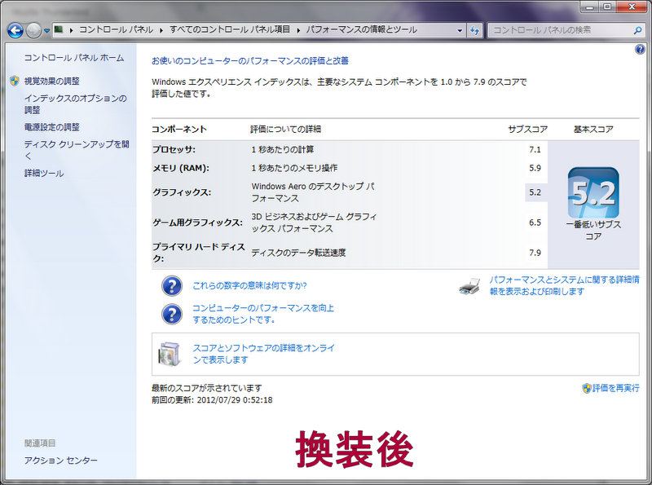Maximize the Control Panel window
The width and height of the screenshot is (652, 485).
pyautogui.click(x=607, y=7)
